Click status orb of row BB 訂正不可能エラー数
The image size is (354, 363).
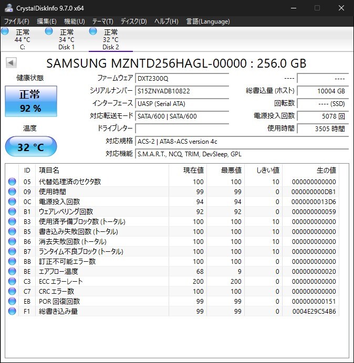click(12, 261)
